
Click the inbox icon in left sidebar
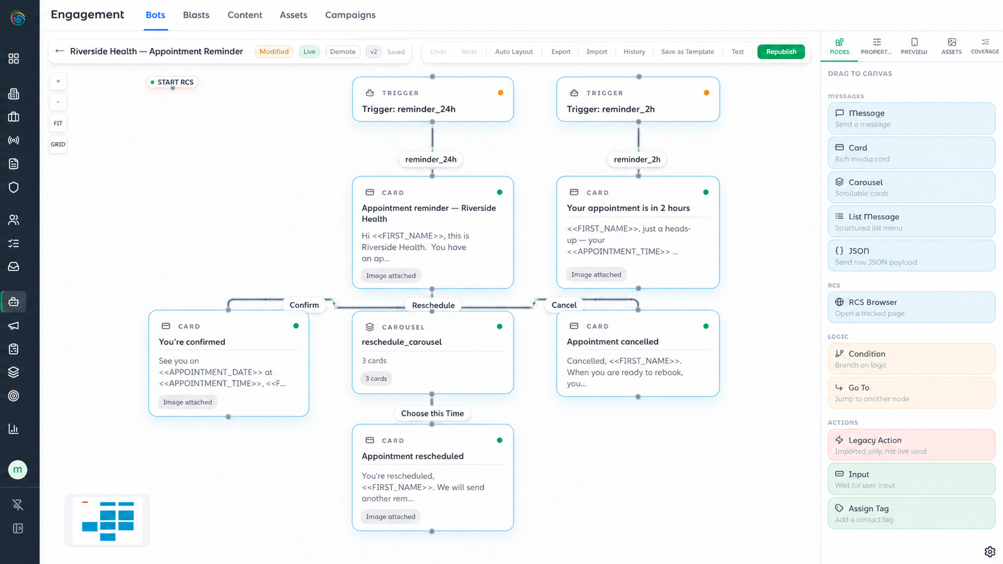click(x=13, y=267)
